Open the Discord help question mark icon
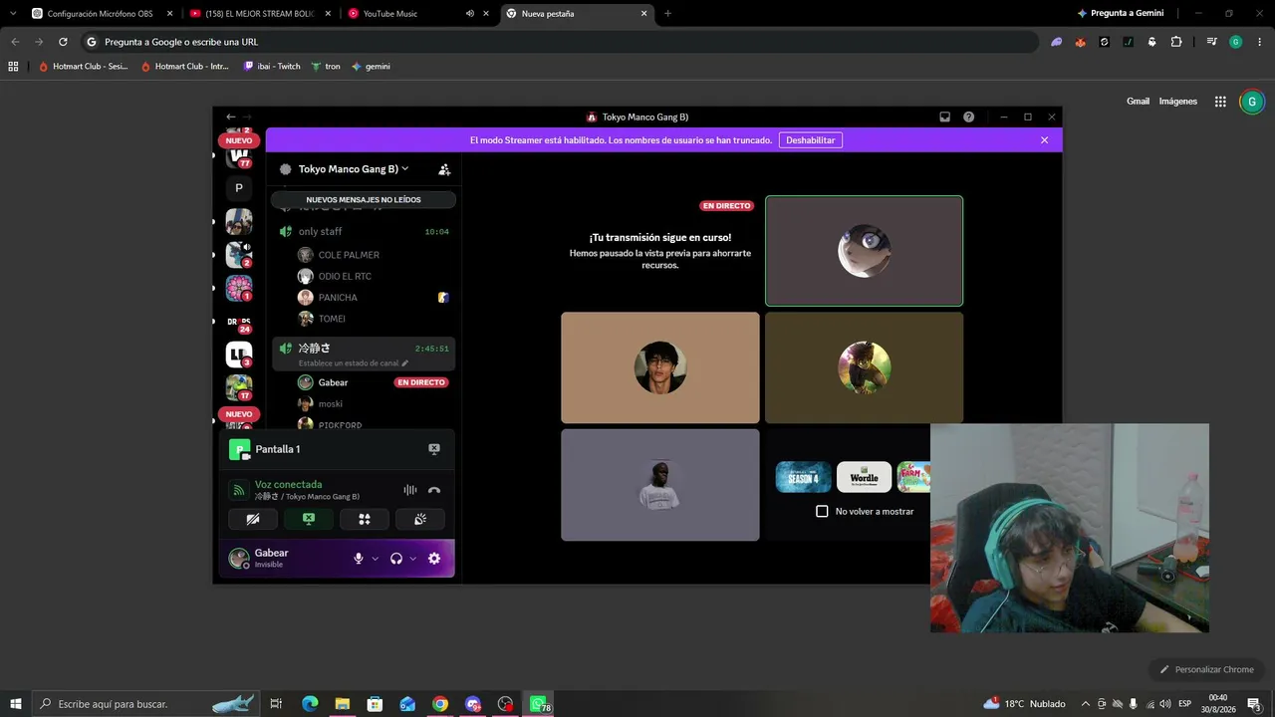 click(968, 118)
